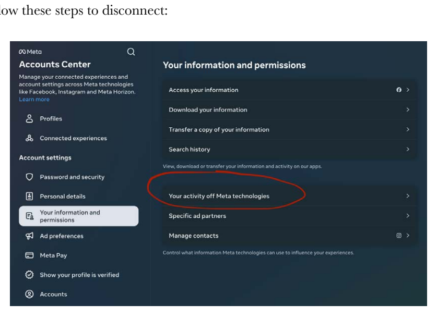
Task: Click the Manage contacts row
Action: 290,236
